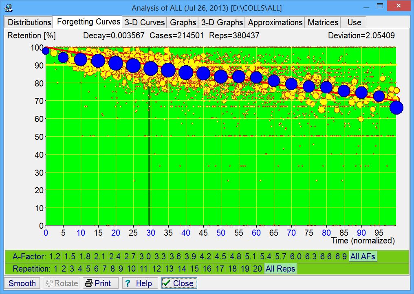Click the SuperMemo app icon in title bar

pos(8,7)
